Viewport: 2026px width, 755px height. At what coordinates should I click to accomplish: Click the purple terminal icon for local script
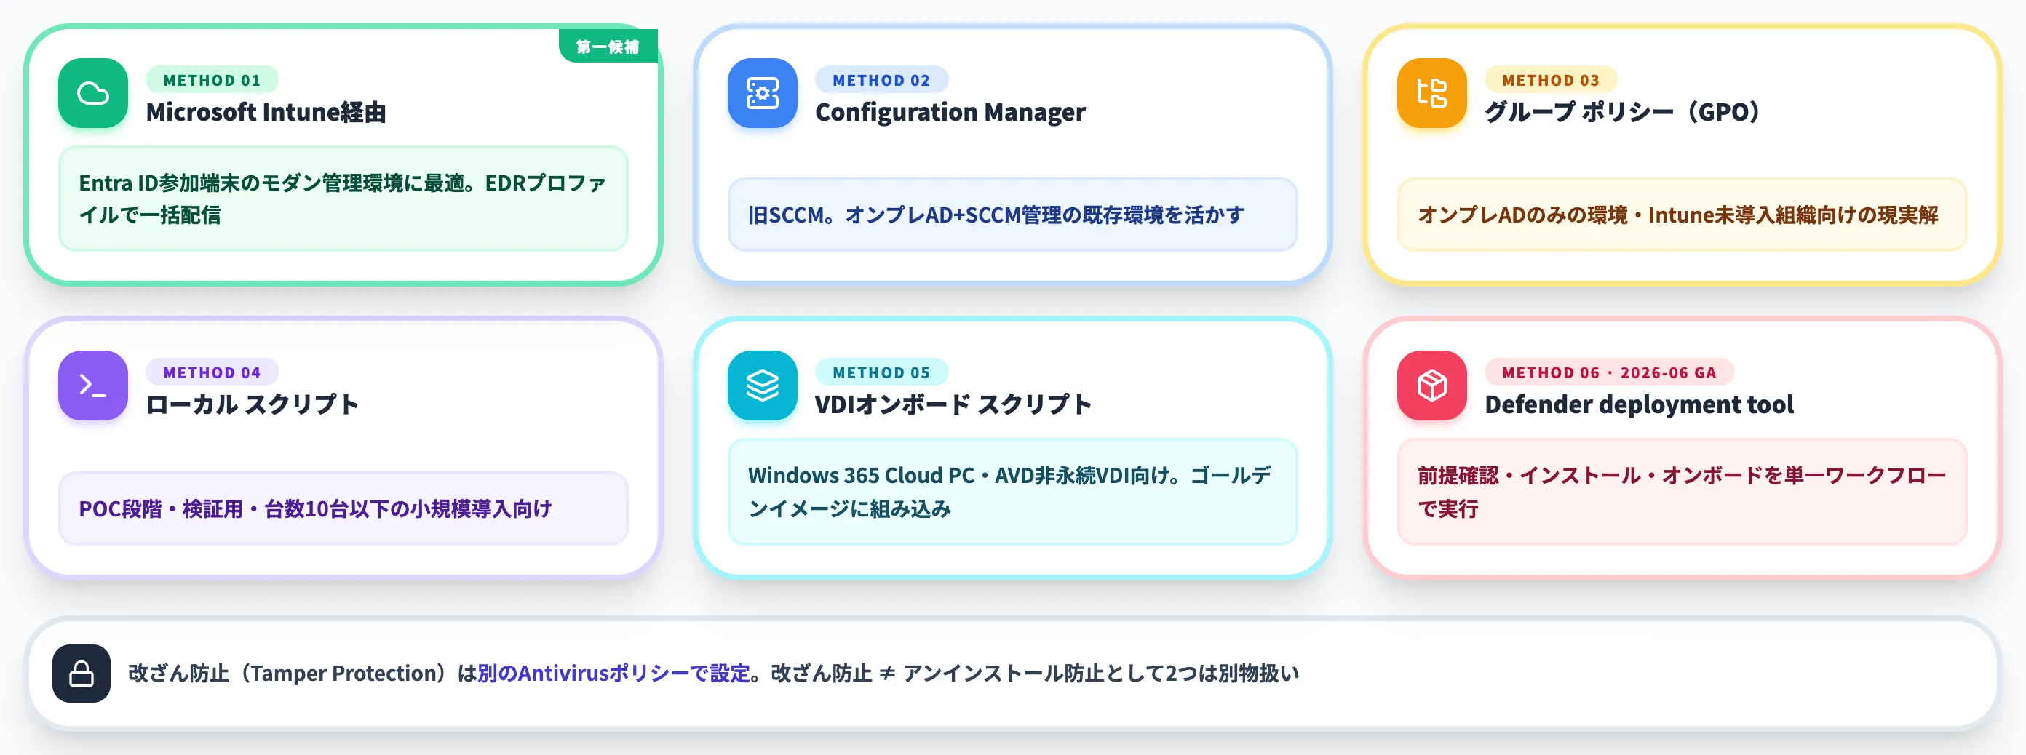click(x=93, y=386)
